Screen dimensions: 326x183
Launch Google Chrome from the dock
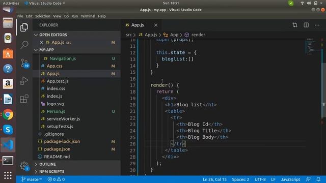[x=8, y=114]
